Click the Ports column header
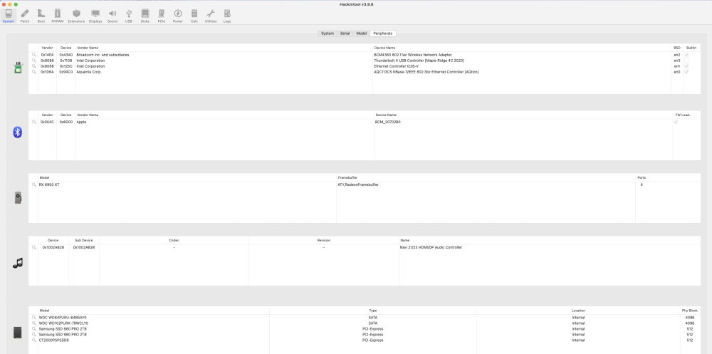The height and width of the screenshot is (354, 712). tap(642, 177)
